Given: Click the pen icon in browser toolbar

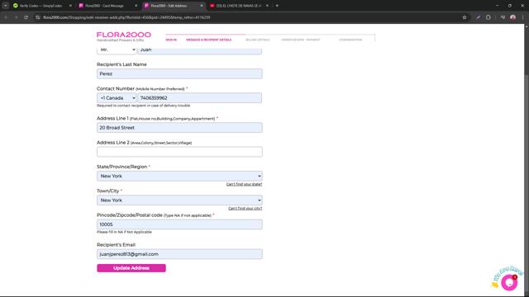Looking at the screenshot, I should click(478, 17).
